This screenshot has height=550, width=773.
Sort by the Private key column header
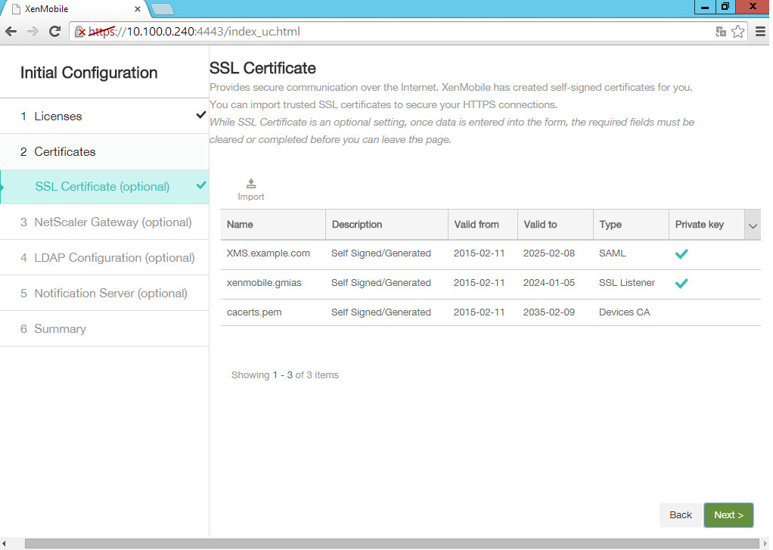point(706,225)
